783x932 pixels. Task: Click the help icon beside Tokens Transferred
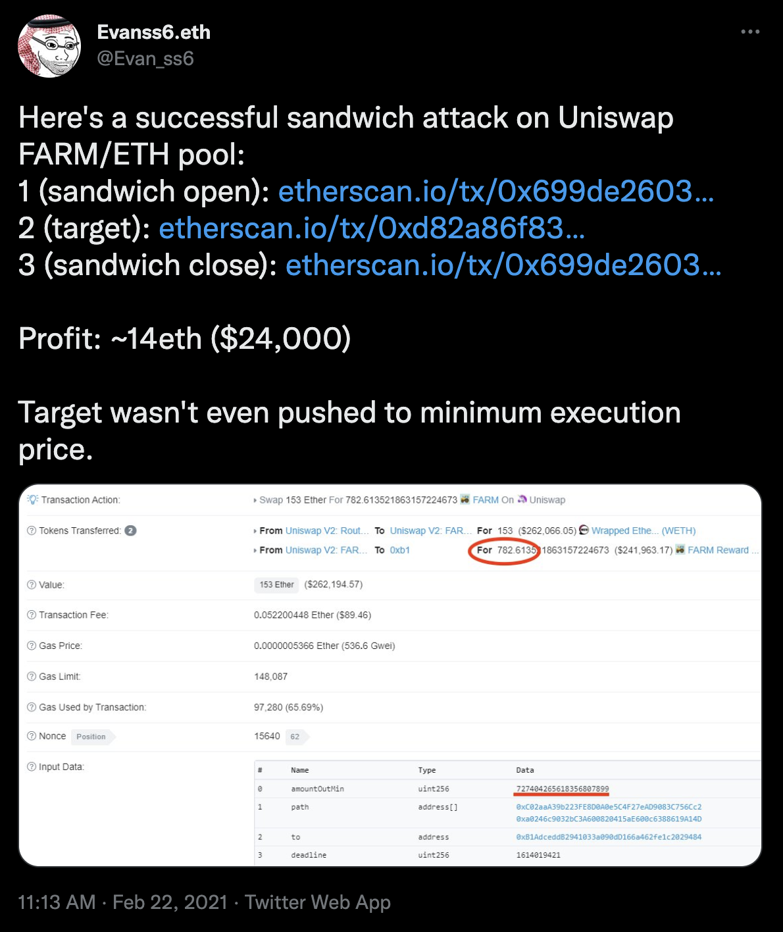pyautogui.click(x=32, y=531)
